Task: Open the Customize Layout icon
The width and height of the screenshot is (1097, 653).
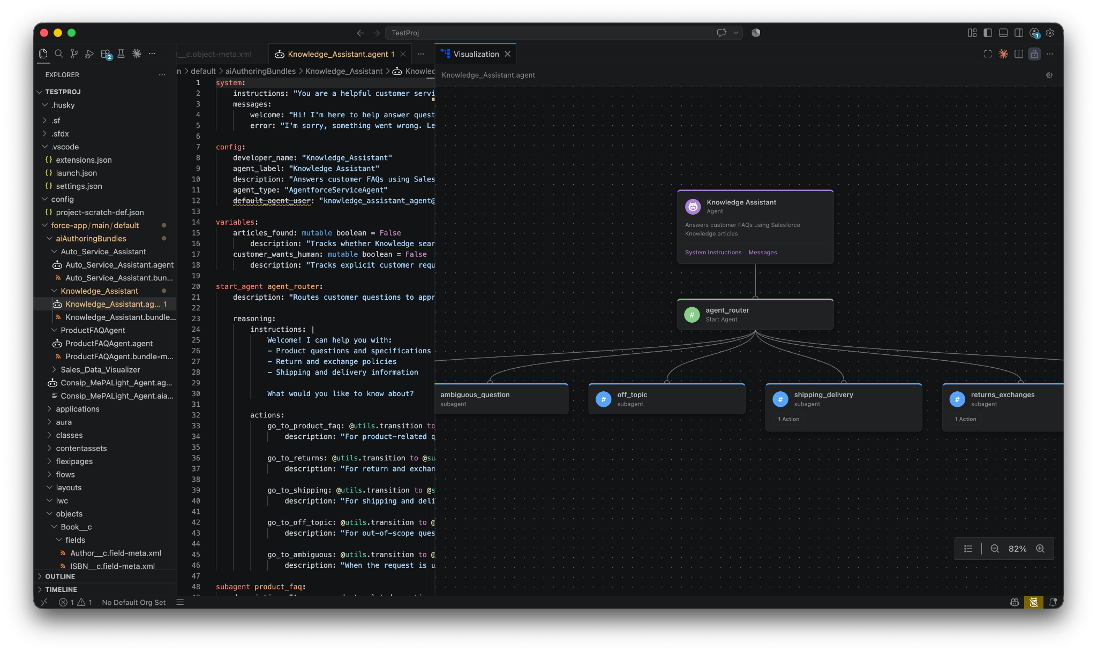Action: point(972,33)
